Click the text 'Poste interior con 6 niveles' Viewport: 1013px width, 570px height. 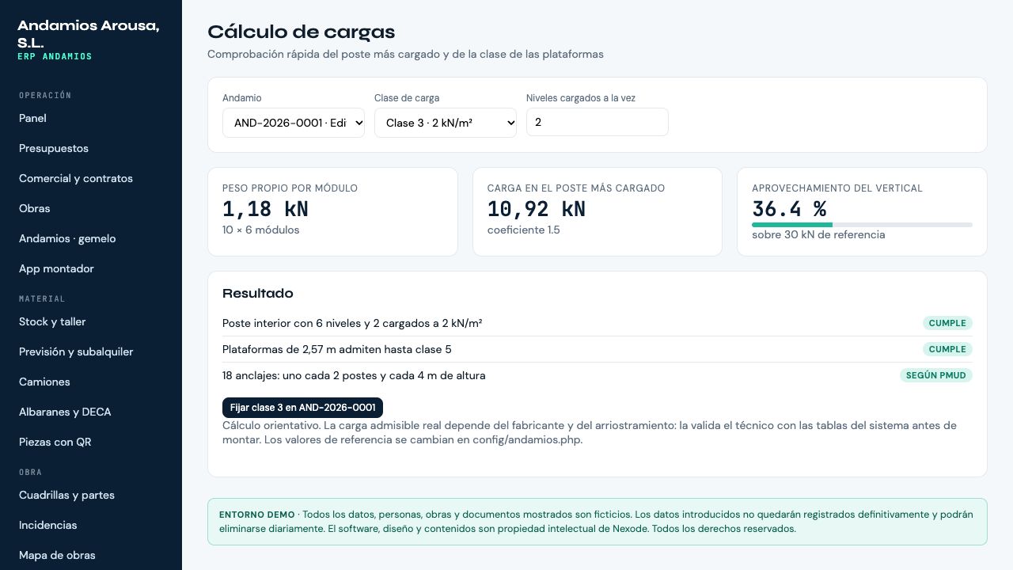(x=293, y=323)
